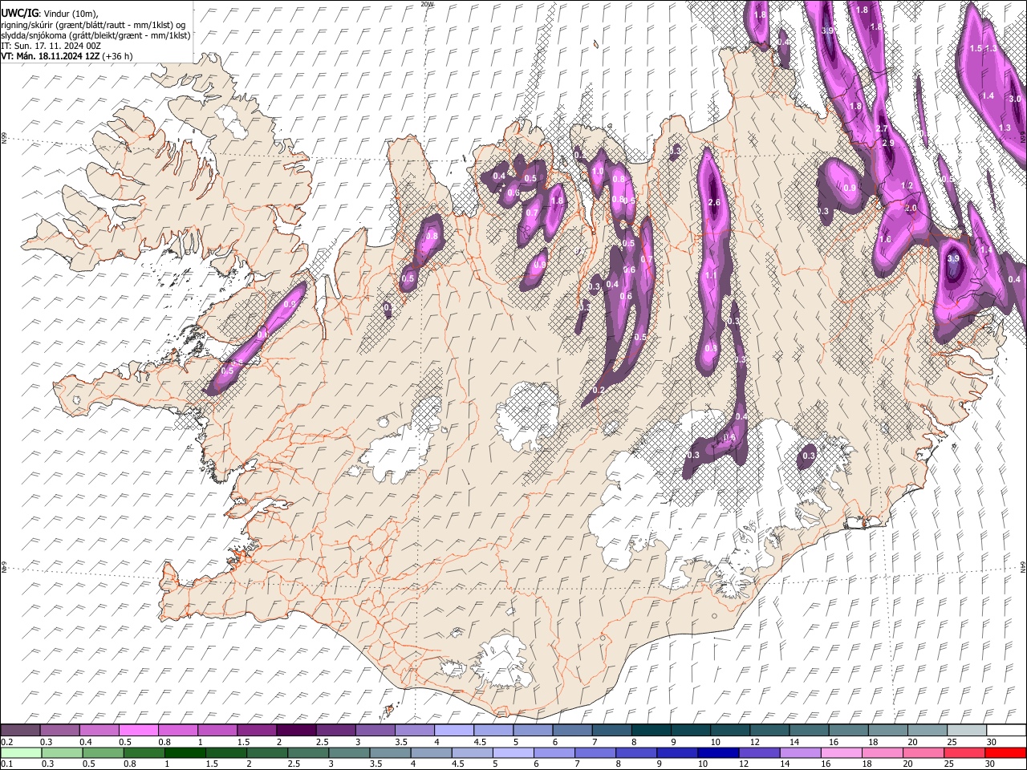1027x770 pixels.
Task: Pick the lower-row green swatch between 0.5 and 0.8
Action: (x=103, y=752)
